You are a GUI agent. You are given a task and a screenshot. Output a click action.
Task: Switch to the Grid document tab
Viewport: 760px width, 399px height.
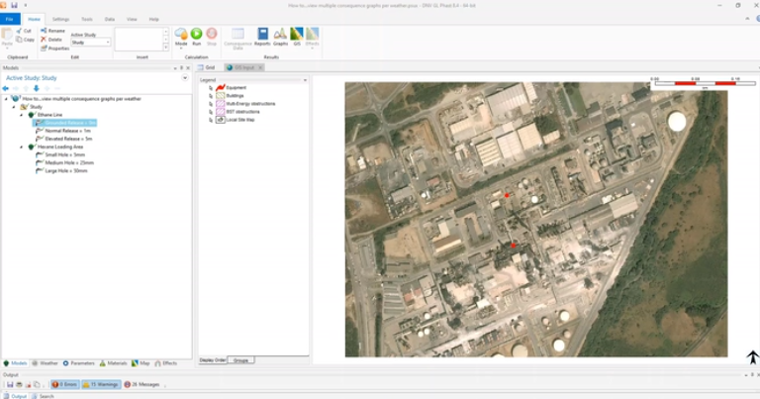pos(206,67)
